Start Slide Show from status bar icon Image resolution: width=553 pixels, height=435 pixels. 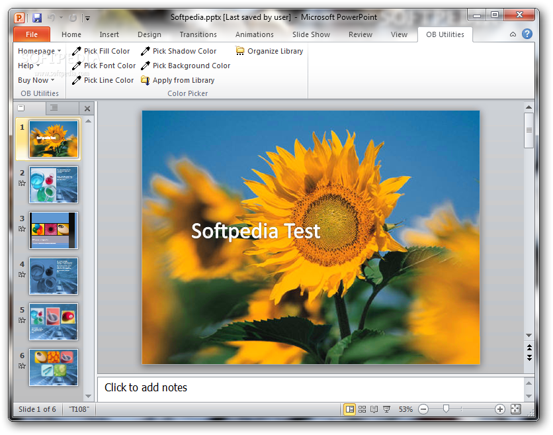386,409
